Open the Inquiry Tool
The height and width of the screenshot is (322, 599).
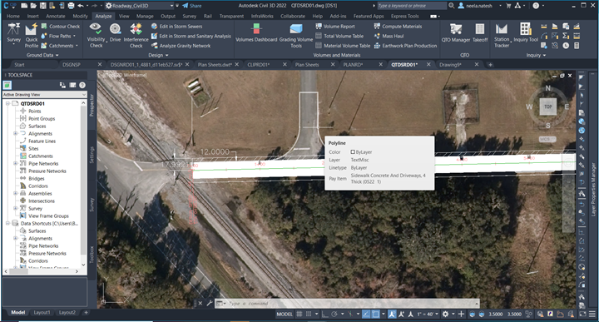(526, 32)
